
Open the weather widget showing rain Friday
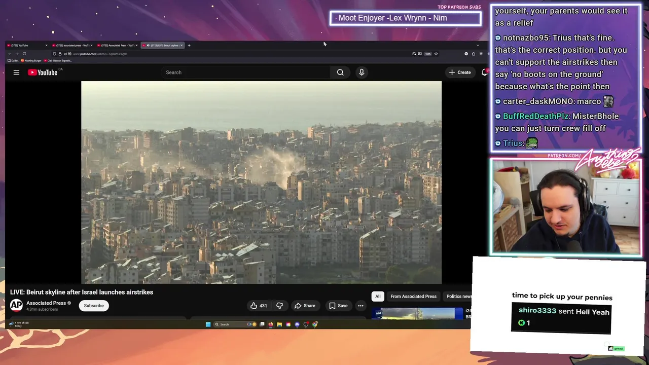pos(19,324)
